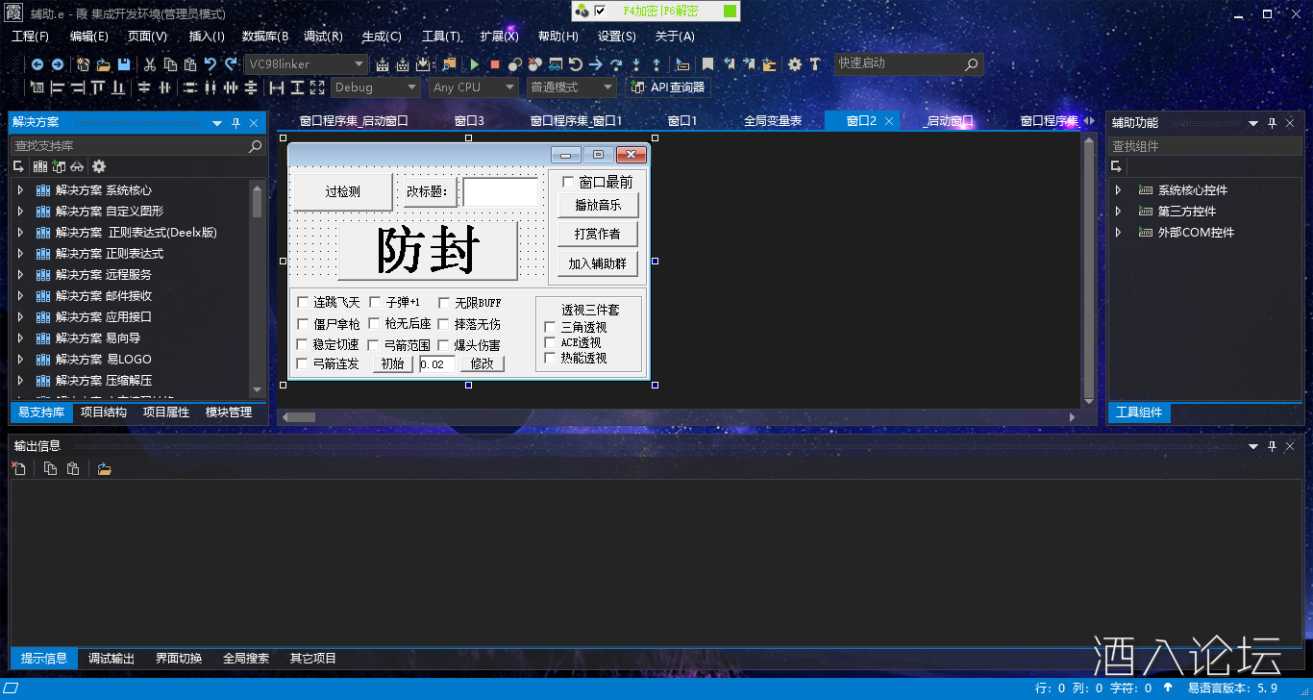Click the new file toolbar icon
Viewport: 1313px width, 700px height.
click(x=84, y=64)
